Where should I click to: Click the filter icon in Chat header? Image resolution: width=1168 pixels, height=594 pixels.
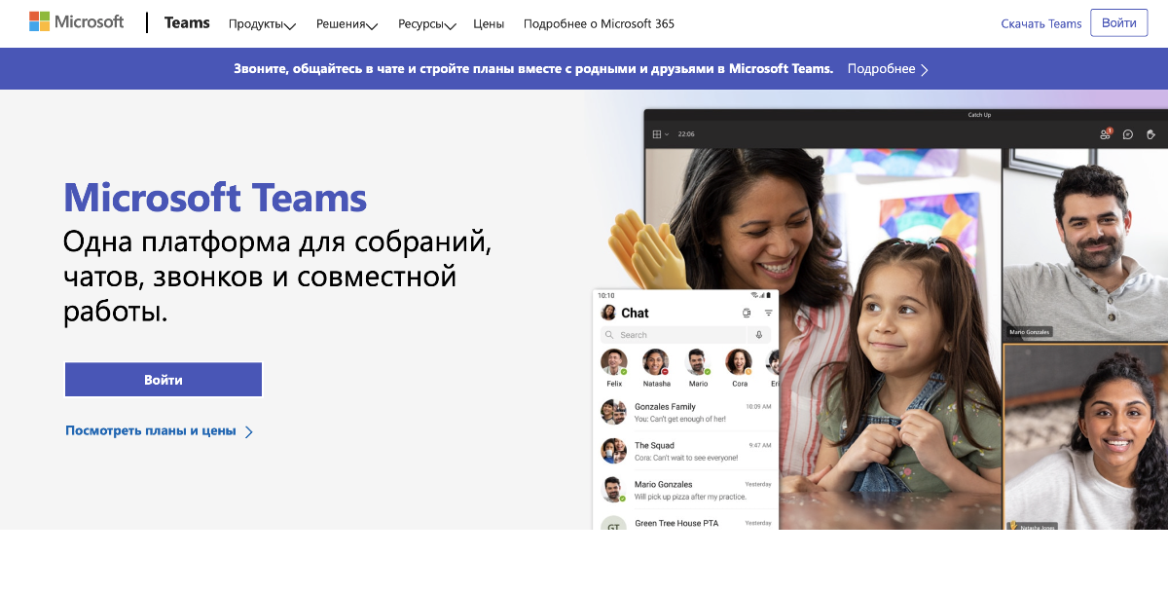[x=768, y=313]
